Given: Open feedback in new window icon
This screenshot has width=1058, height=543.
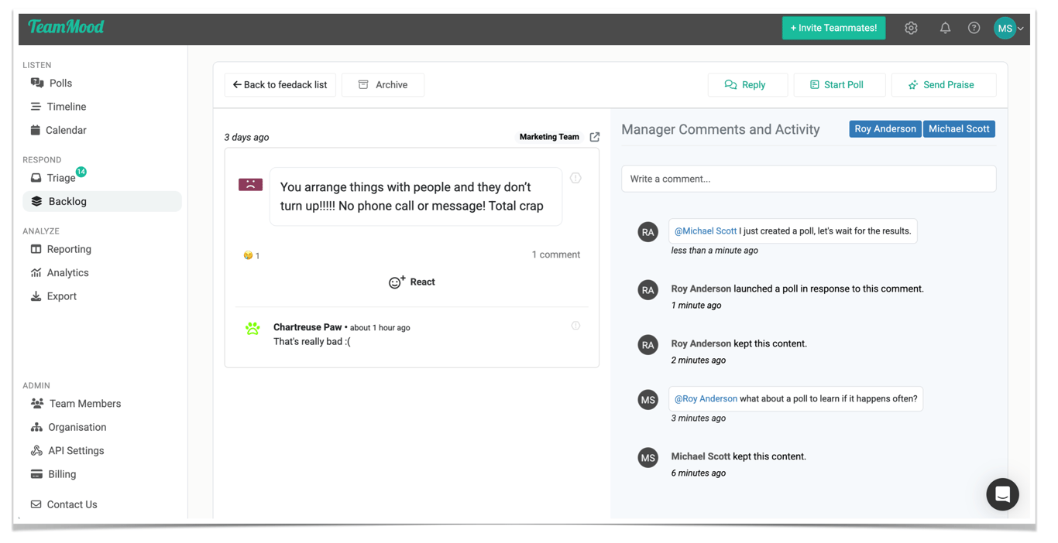Looking at the screenshot, I should [x=595, y=137].
